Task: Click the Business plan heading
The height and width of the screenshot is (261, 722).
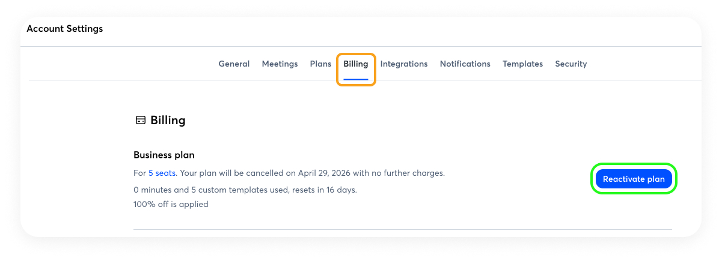Action: point(164,155)
